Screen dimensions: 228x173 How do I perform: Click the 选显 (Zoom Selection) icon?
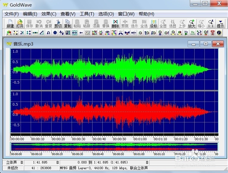point(172,24)
